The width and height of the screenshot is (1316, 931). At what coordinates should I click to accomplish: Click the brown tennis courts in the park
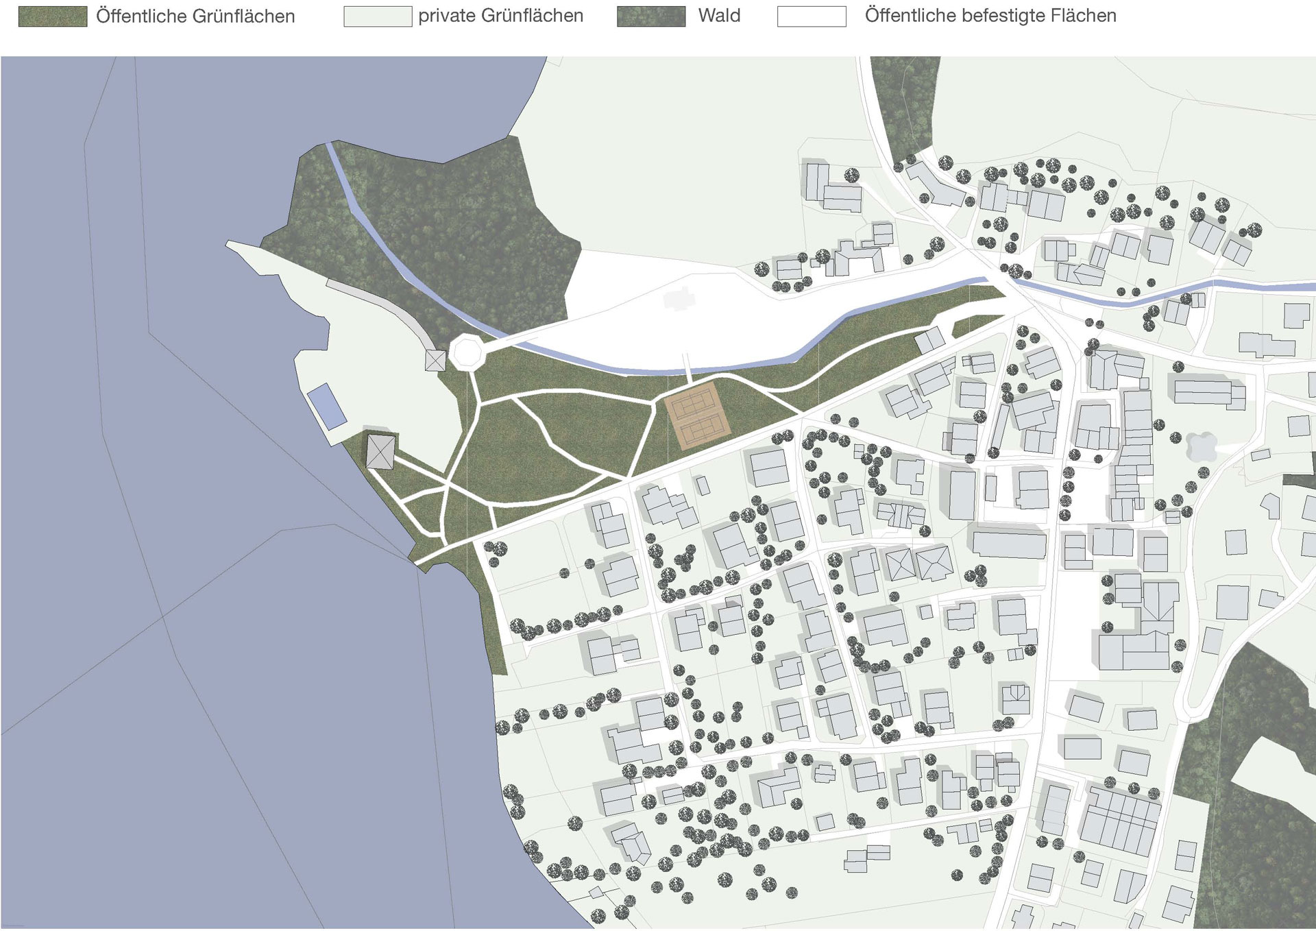(697, 416)
